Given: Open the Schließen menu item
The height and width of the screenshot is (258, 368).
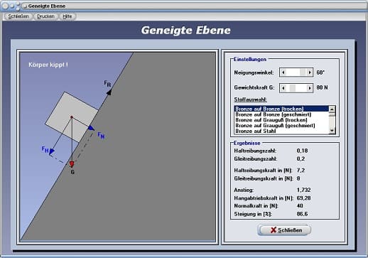Looking at the screenshot, I should point(18,16).
